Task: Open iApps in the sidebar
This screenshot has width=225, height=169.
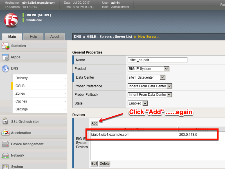Action: click(16, 57)
